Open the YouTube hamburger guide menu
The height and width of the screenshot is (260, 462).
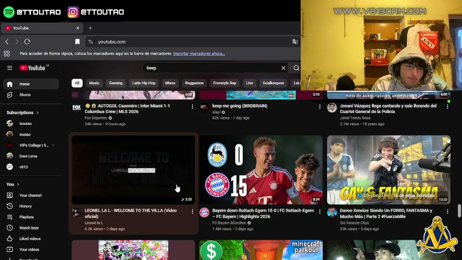[10, 68]
